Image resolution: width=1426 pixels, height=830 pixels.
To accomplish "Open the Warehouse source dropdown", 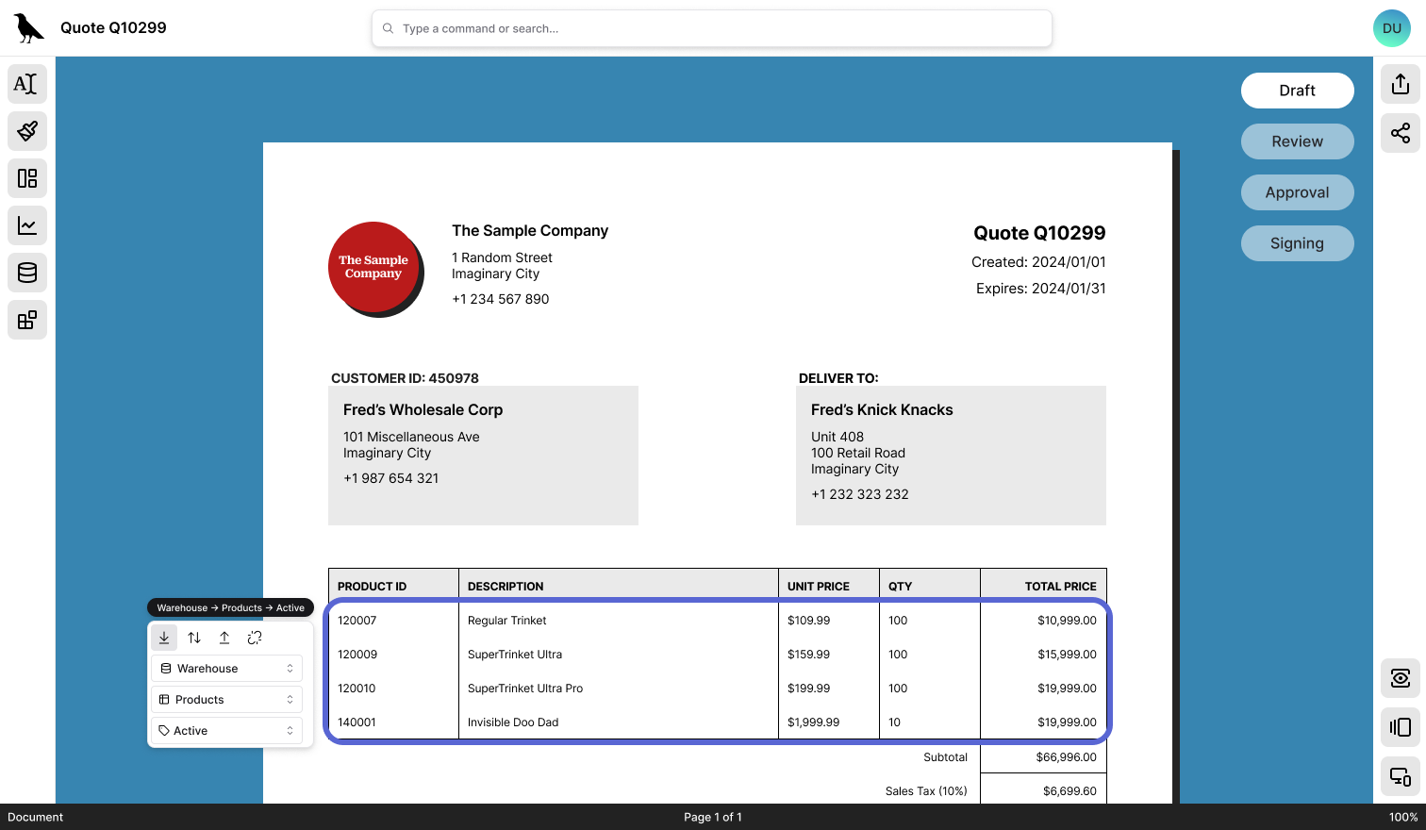I will coord(226,668).
